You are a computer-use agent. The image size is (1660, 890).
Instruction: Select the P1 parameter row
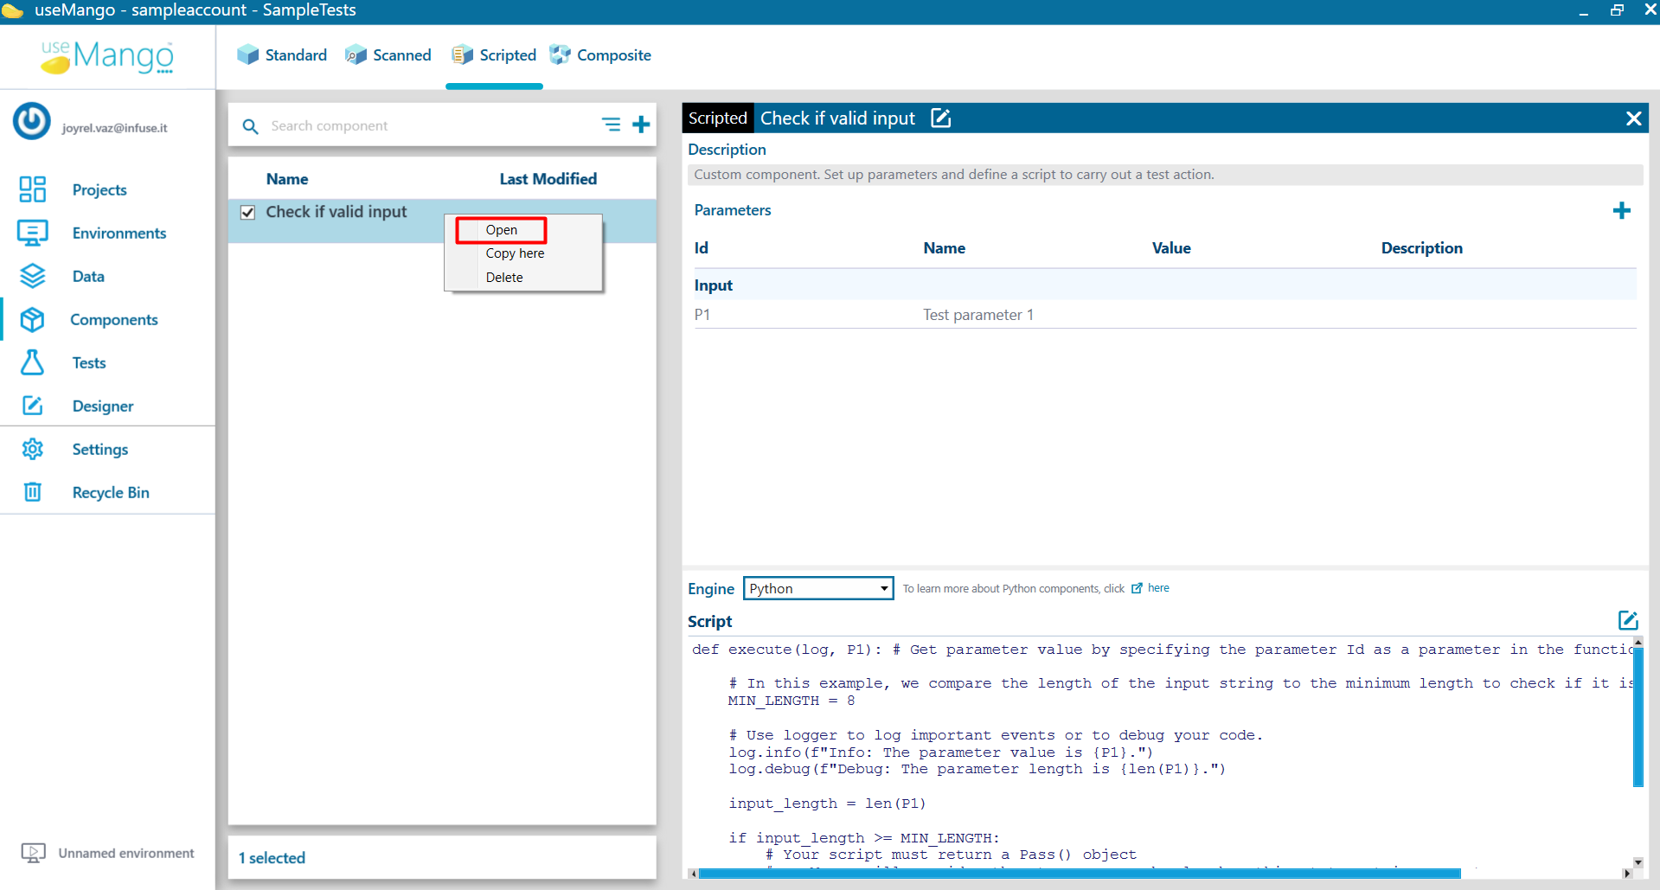click(x=1164, y=315)
